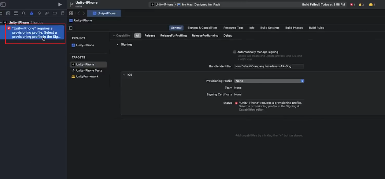Select Unity-iPhone scheme in toolbar

(162, 5)
